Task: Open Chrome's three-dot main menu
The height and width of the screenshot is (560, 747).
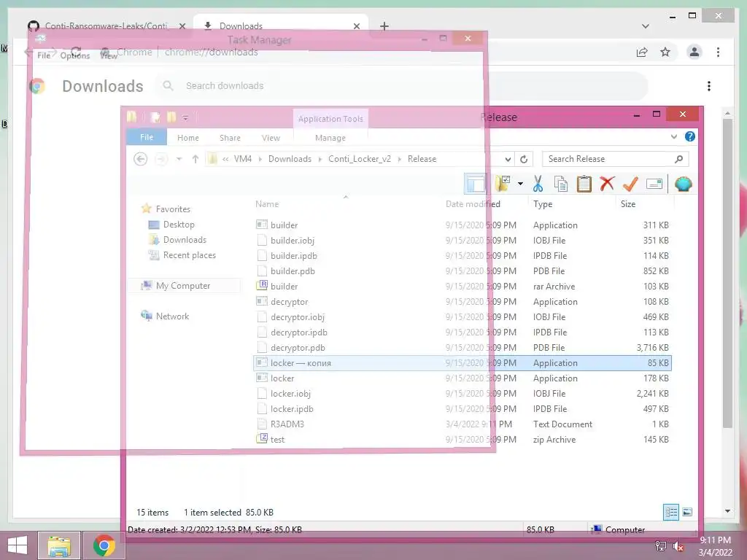Action: tap(718, 52)
